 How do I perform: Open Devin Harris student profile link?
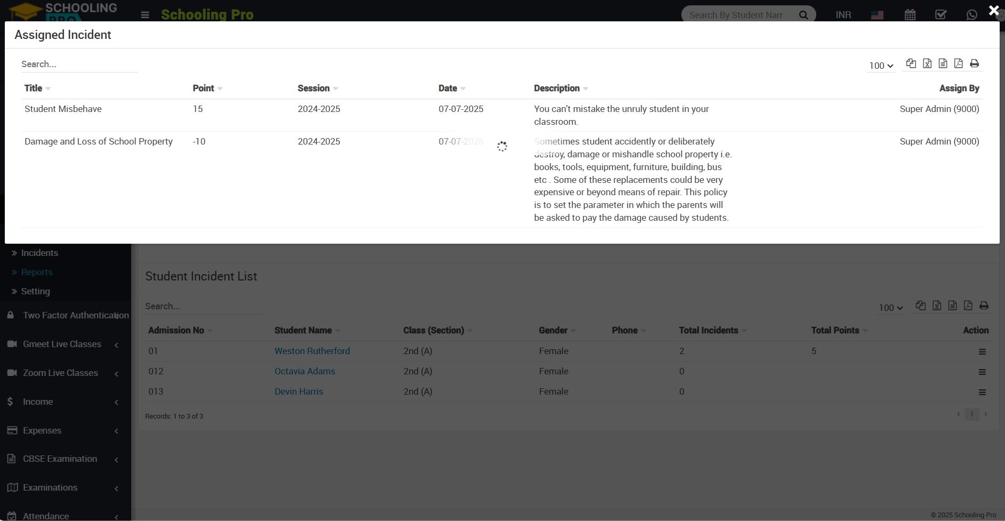tap(299, 391)
